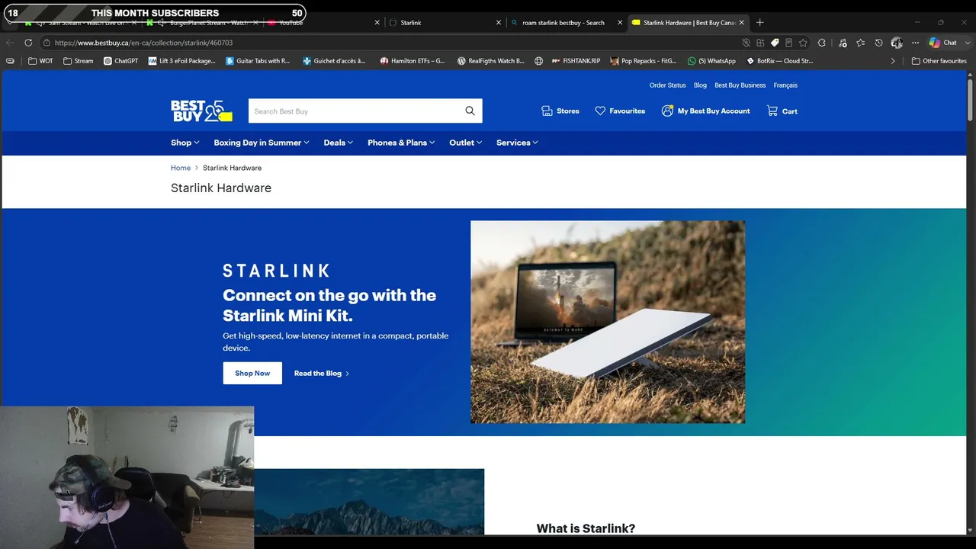
Task: Expand the Outlet dropdown menu
Action: coord(465,143)
